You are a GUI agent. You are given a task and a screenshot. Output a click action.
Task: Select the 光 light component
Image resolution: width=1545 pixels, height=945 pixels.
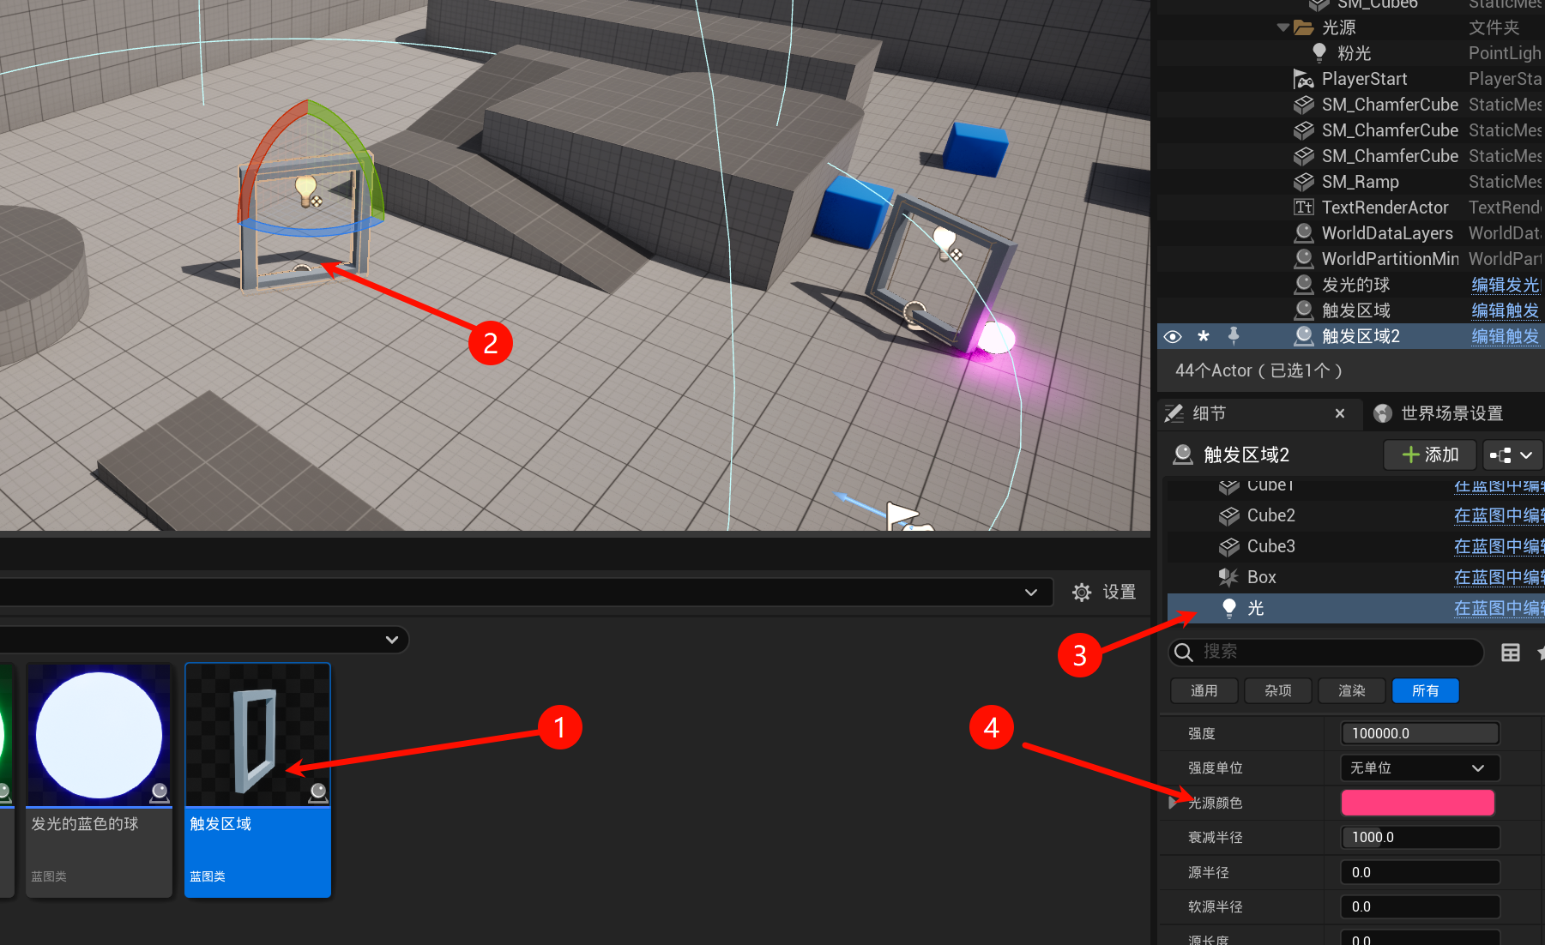1255,608
